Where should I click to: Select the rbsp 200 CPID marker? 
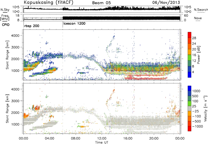(x=32, y=26)
